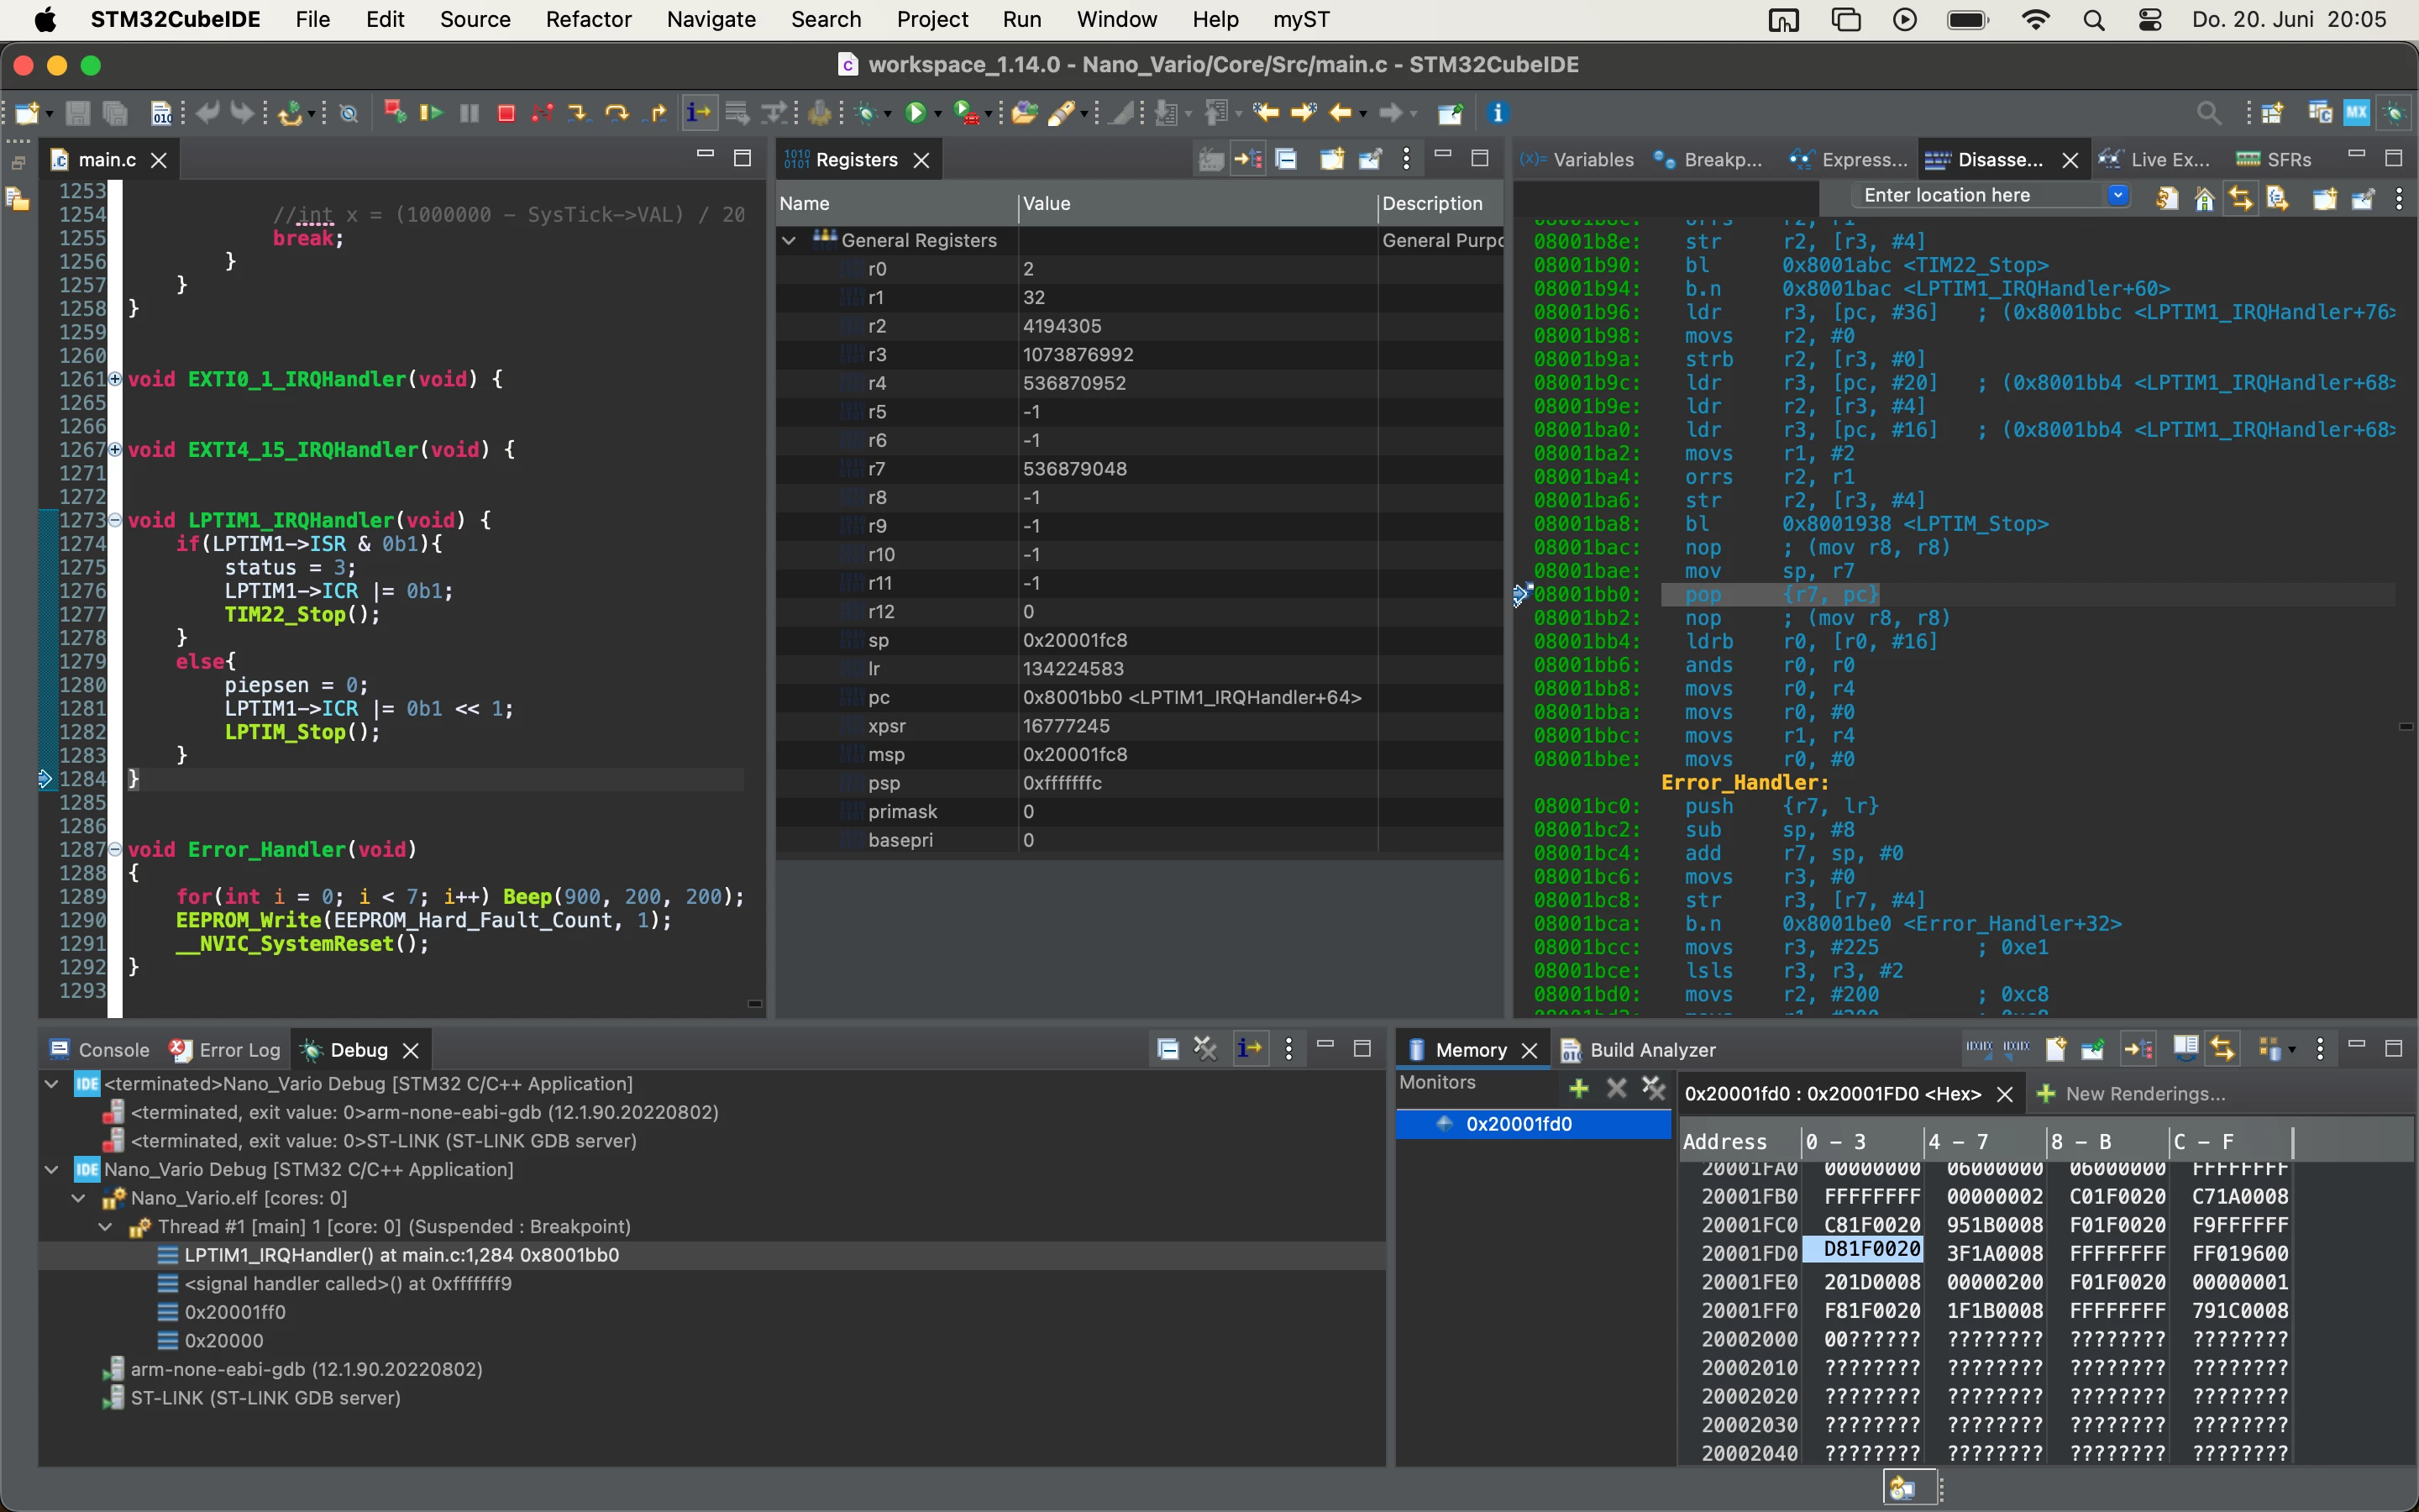Click the blue Information icon in toolbar
The width and height of the screenshot is (2419, 1512).
tap(1498, 113)
